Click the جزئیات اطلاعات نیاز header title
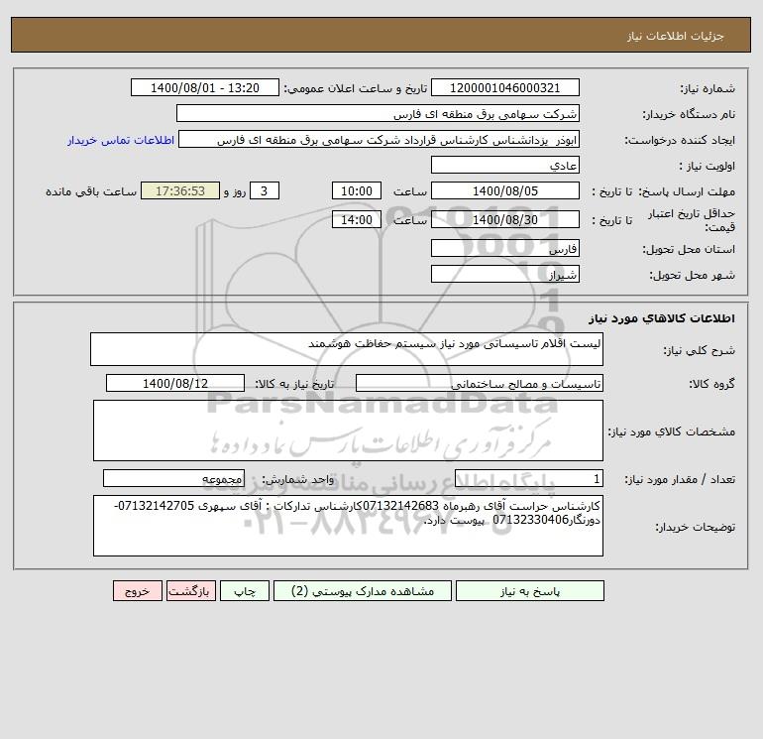 pyautogui.click(x=676, y=36)
